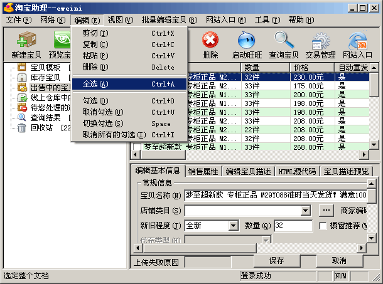
Task: Switch to the HTML源代码 tab
Action: (297, 172)
